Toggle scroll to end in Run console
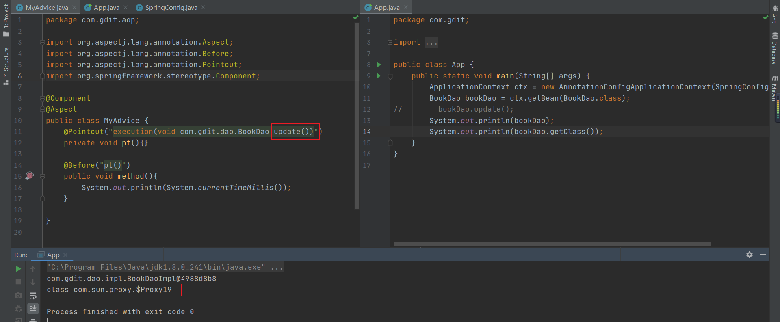 click(33, 309)
